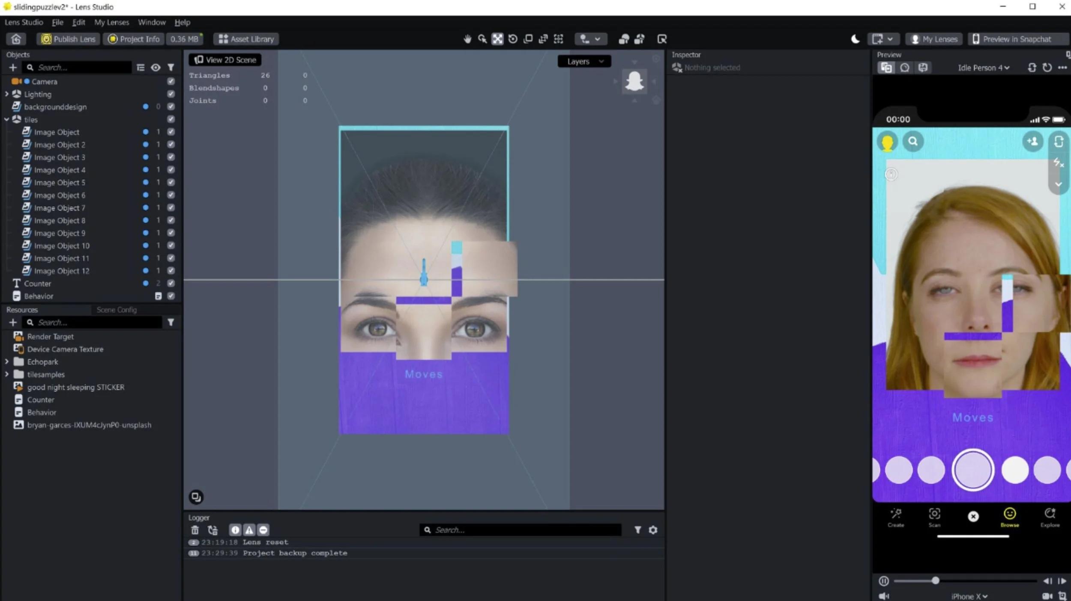Toggle dark mode with the moon icon
This screenshot has width=1071, height=601.
(855, 39)
